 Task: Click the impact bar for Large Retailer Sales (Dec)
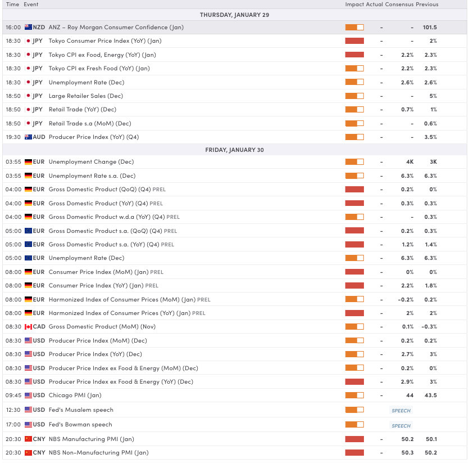354,96
